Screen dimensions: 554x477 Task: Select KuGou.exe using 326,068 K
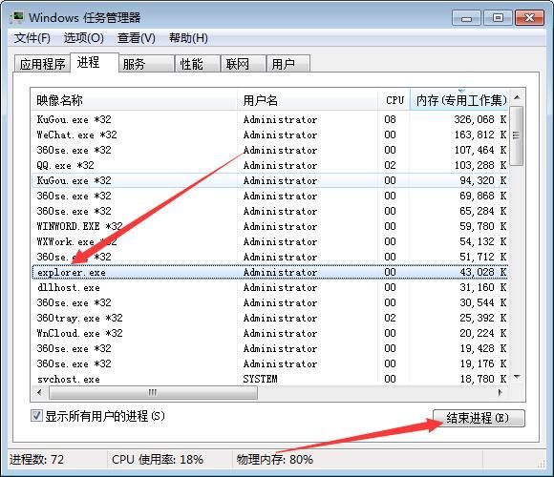(x=270, y=119)
